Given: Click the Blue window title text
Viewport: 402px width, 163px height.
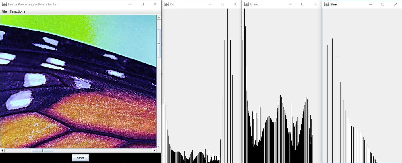Looking at the screenshot, I should 333,4.
